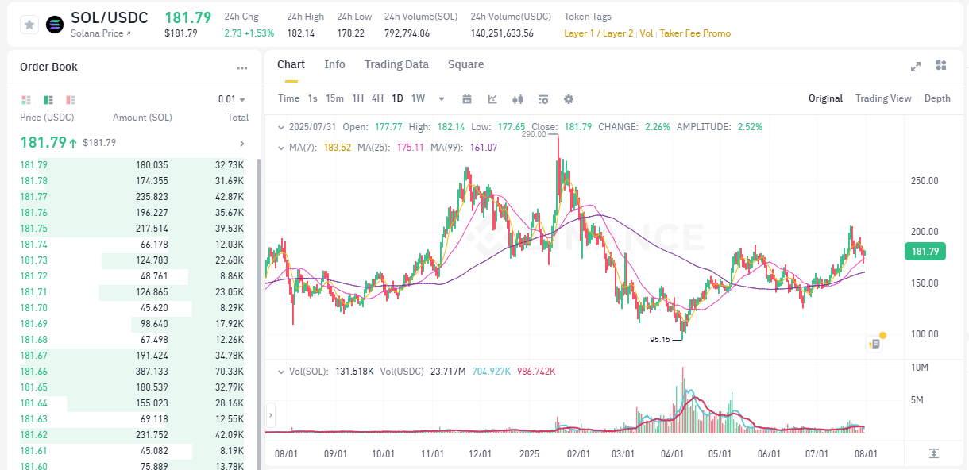Open the technical indicators line chart icon
969x470 pixels.
coord(492,99)
